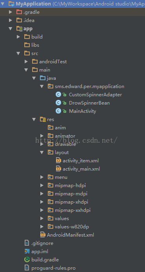The height and width of the screenshot is (272, 145).
Task: Expand the .gradle folder arrow
Action: 11,12
